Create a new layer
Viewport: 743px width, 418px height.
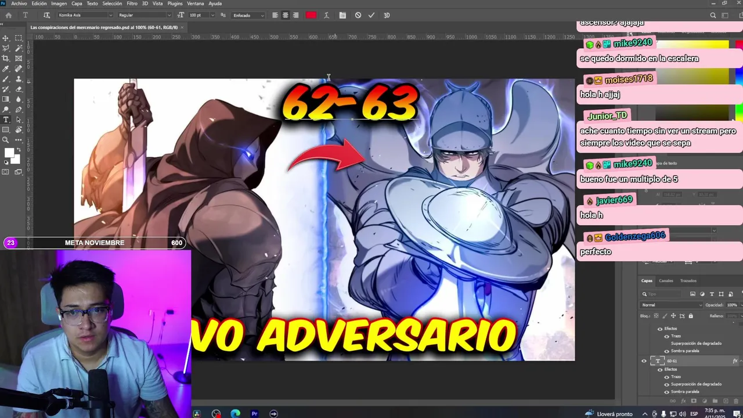[x=726, y=401]
